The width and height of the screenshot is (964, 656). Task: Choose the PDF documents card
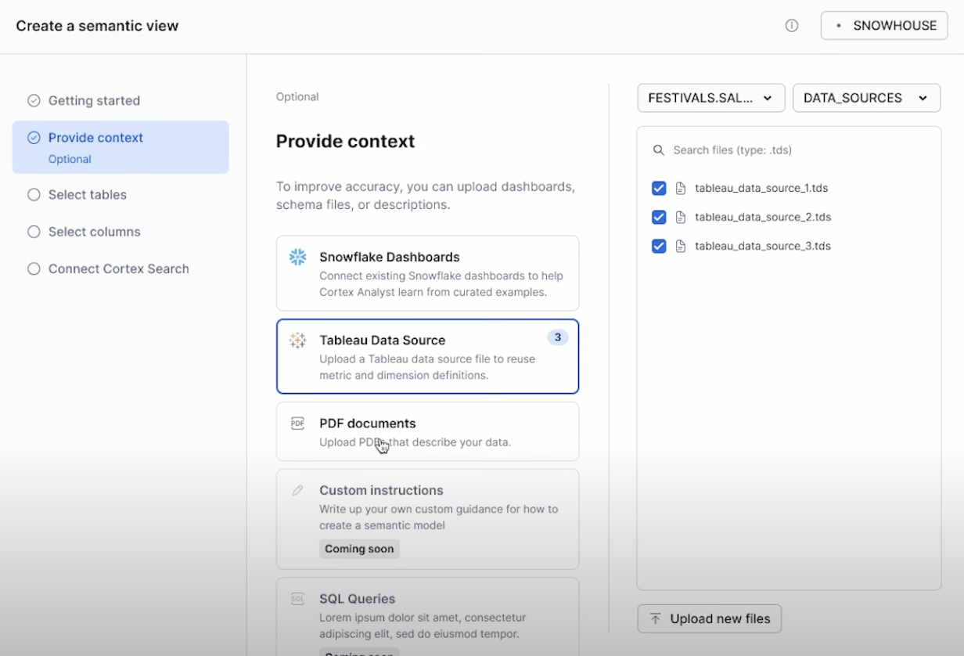coord(427,431)
